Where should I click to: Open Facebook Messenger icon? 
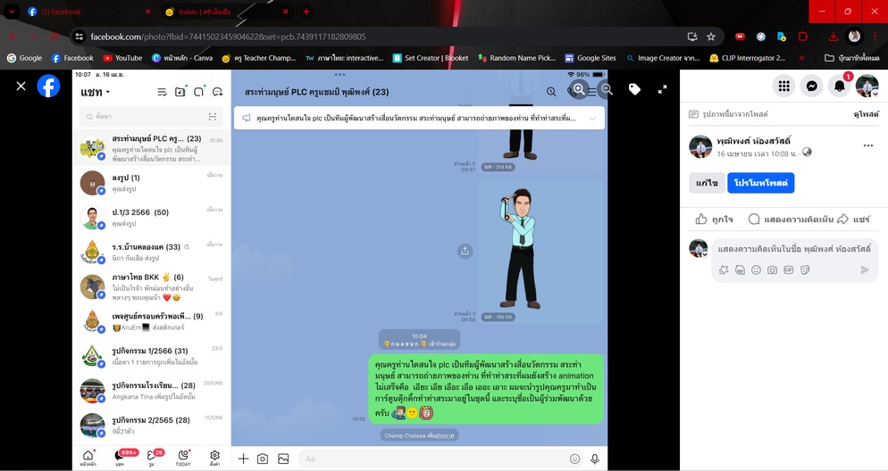click(811, 86)
